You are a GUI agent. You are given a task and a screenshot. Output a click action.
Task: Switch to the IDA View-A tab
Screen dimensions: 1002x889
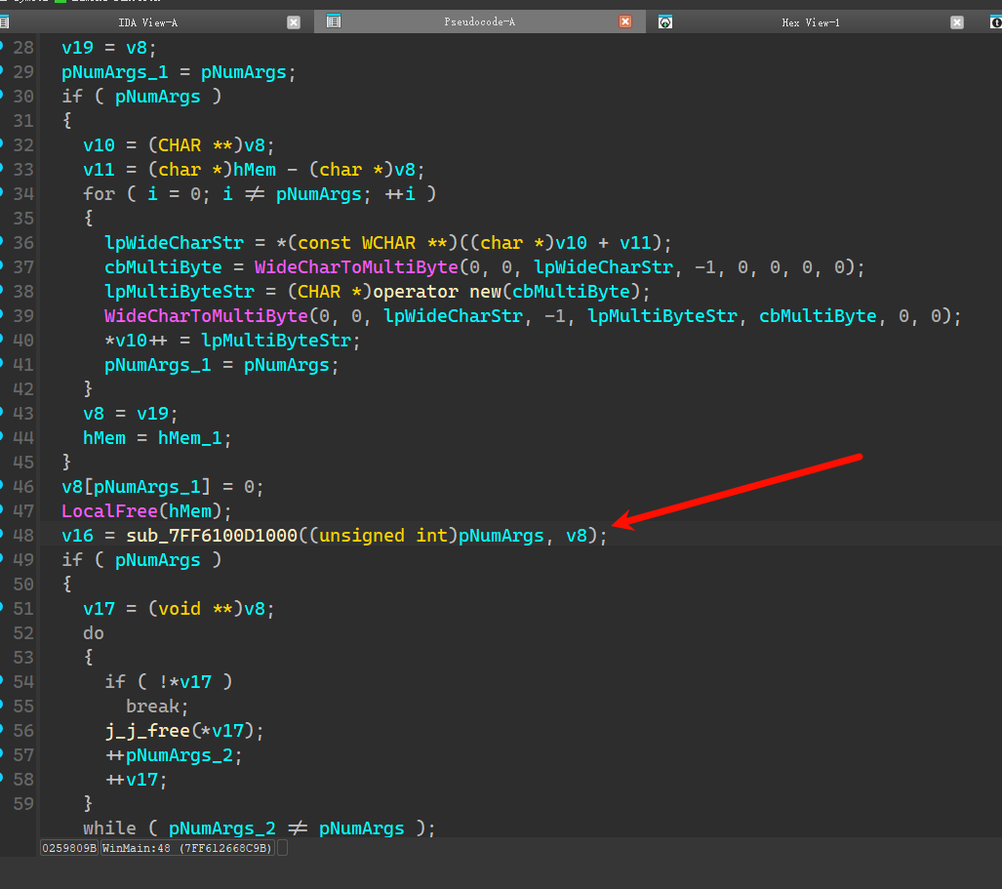[147, 22]
